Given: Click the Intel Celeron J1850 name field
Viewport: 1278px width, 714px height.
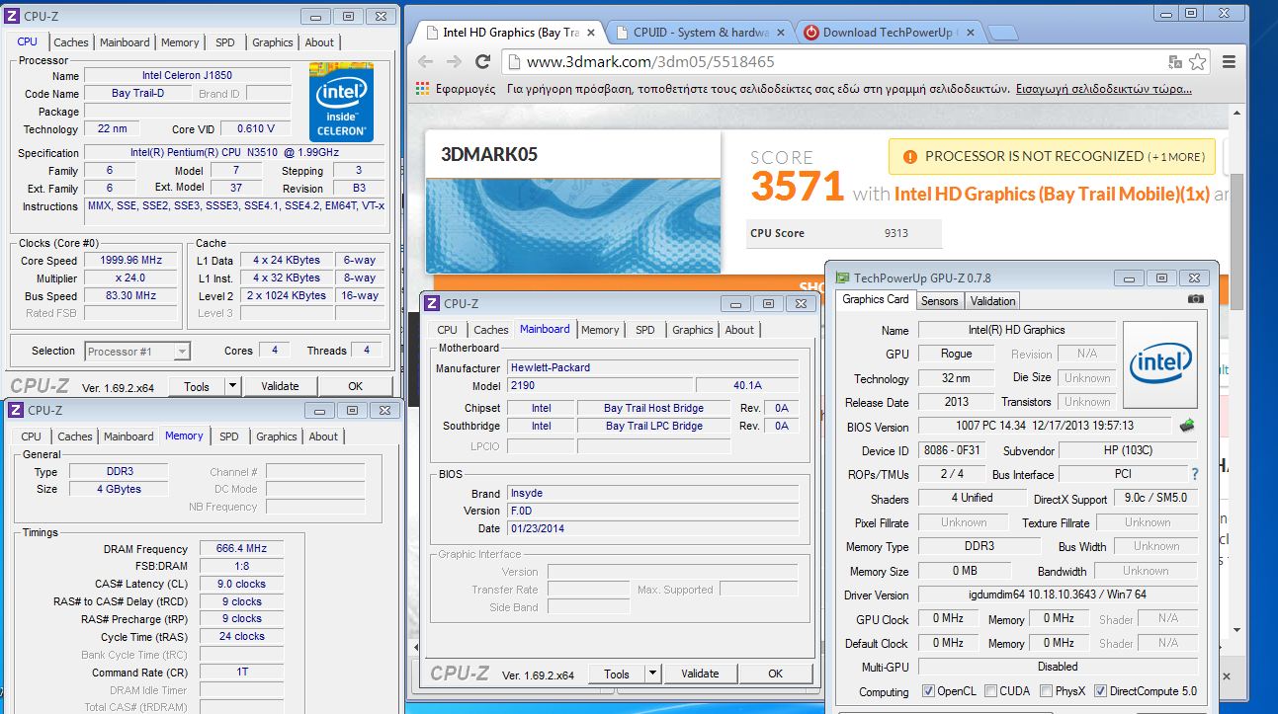Looking at the screenshot, I should (188, 76).
